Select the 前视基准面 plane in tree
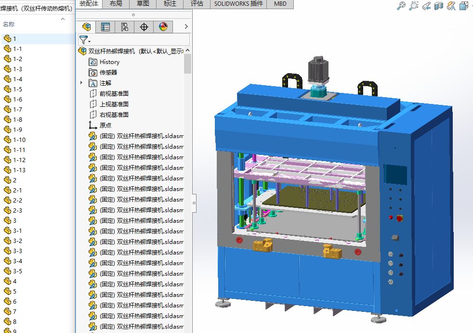The height and width of the screenshot is (333, 473). tap(114, 93)
